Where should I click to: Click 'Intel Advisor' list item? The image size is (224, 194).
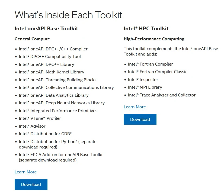32,126
